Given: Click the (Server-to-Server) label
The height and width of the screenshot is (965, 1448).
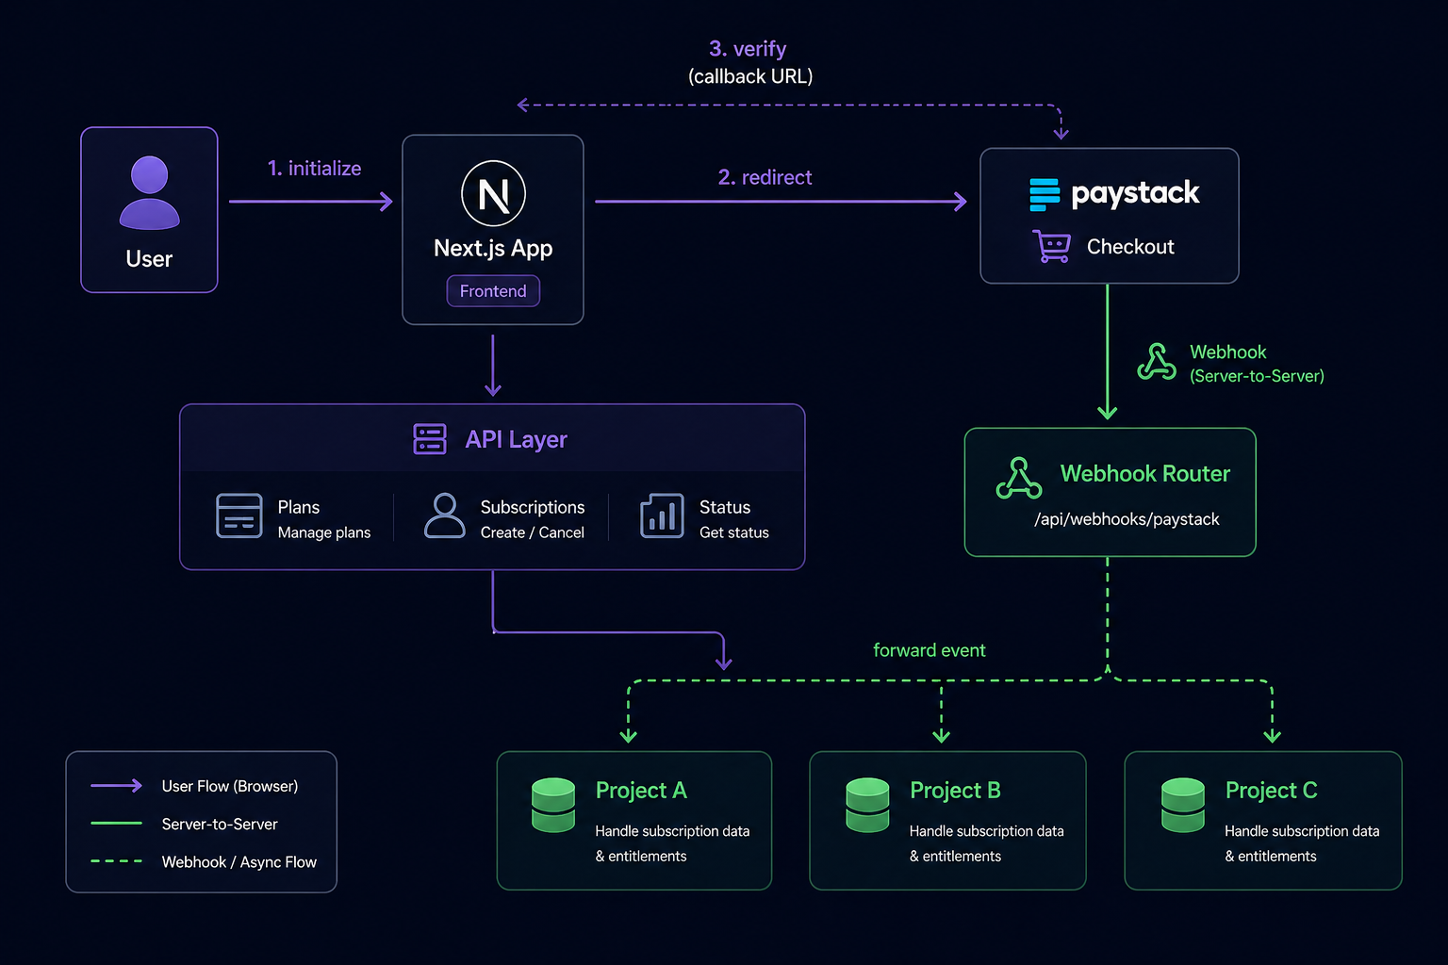Looking at the screenshot, I should point(1257,376).
